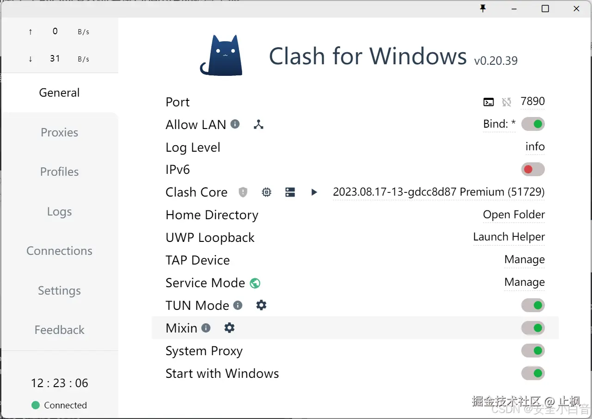592x419 pixels.
Task: Click the play arrow beside Clash Core
Action: coord(314,192)
